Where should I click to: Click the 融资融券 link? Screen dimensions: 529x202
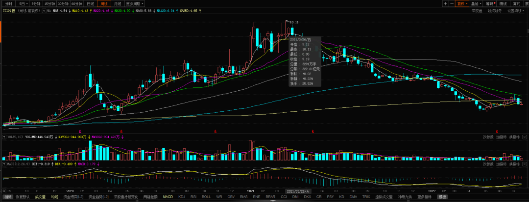click(x=495, y=11)
